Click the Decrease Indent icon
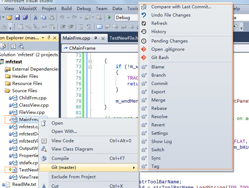This screenshot has height=188, width=249. (x=63, y=27)
